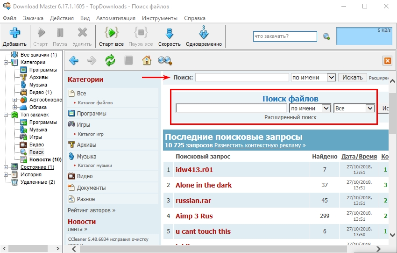The image size is (397, 253).
Task: Expand the Облака tree node
Action: click(14, 107)
